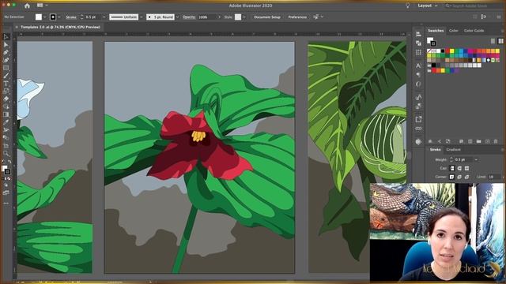Select the Eyedropper tool
This screenshot has width=506, height=284.
(6, 122)
